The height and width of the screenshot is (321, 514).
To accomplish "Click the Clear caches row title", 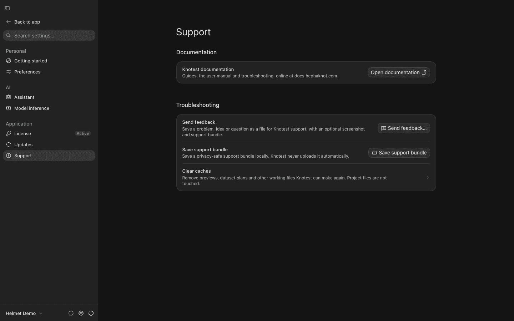I will (196, 171).
